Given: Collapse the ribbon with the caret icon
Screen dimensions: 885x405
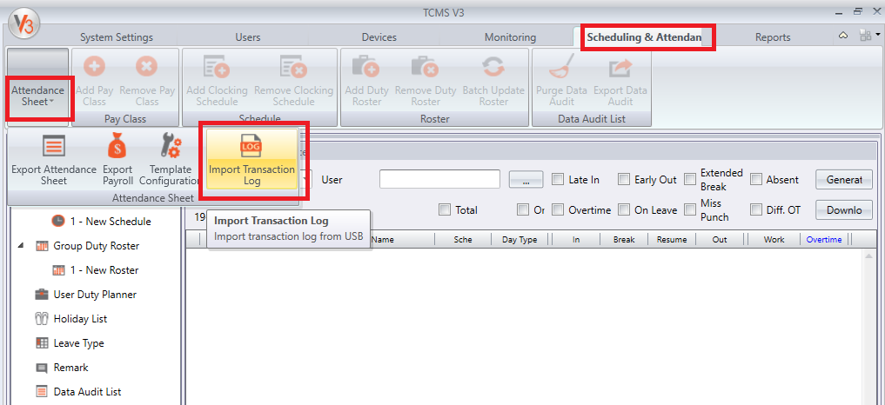Looking at the screenshot, I should [x=843, y=36].
